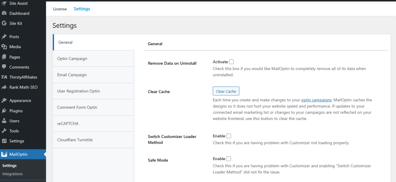Click the Remove Data on Uninstall label
The image size is (396, 182).
pos(172,63)
